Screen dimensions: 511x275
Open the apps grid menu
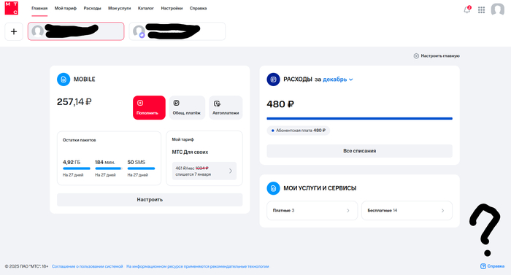pyautogui.click(x=481, y=9)
